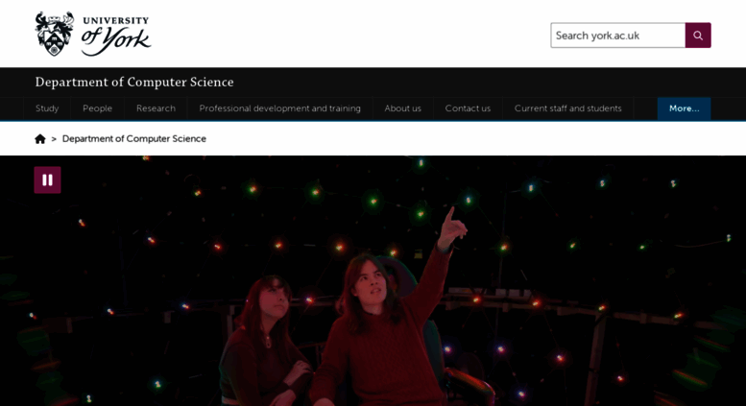Screen dimensions: 746x406
Task: Click the York coat of arms crest
Action: click(x=55, y=34)
